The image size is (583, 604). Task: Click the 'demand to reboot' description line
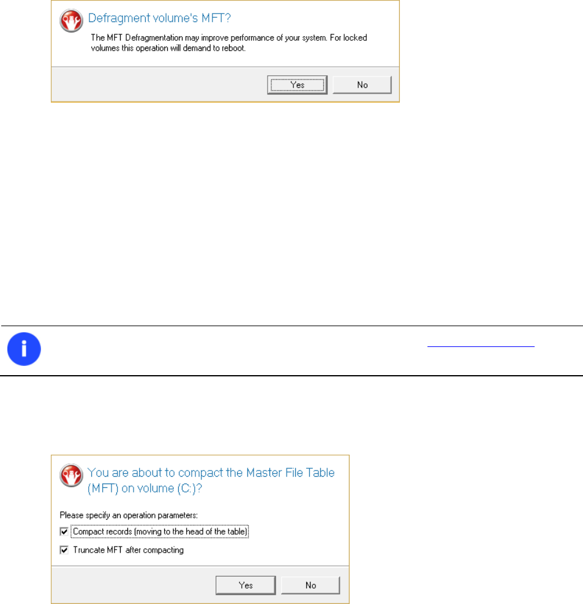click(168, 48)
